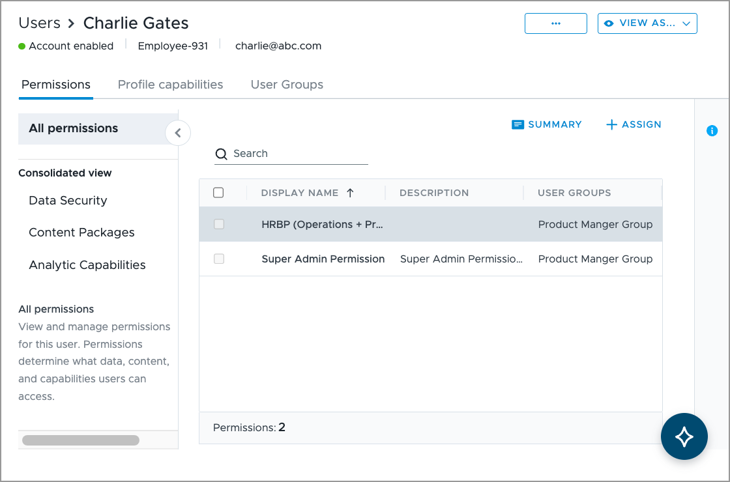Sort by Display Name column header
The image size is (730, 482).
[300, 193]
